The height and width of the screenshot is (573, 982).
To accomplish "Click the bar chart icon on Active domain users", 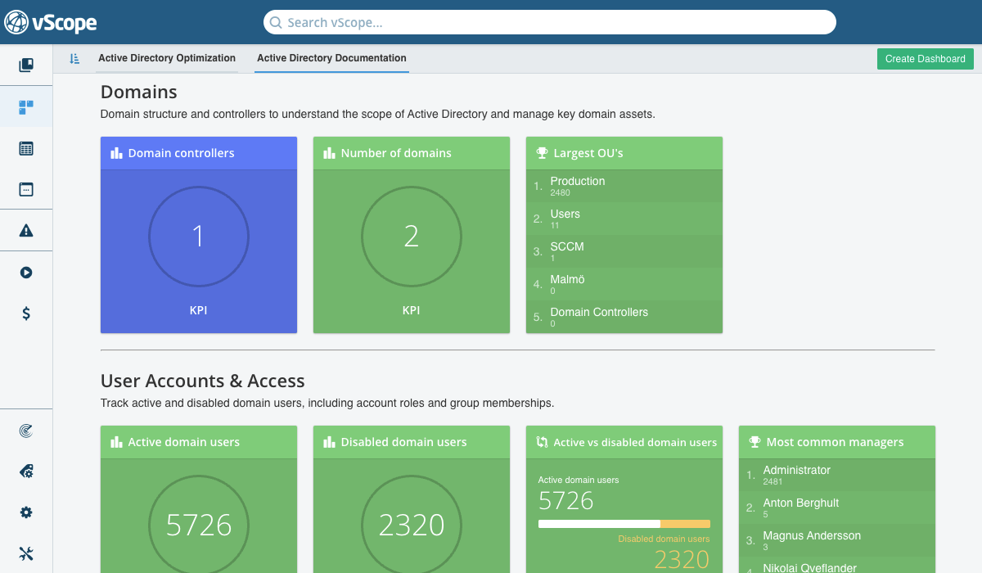I will pyautogui.click(x=116, y=442).
